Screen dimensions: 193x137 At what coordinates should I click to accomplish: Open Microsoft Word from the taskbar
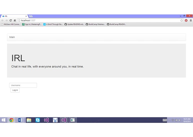[x=20, y=120]
